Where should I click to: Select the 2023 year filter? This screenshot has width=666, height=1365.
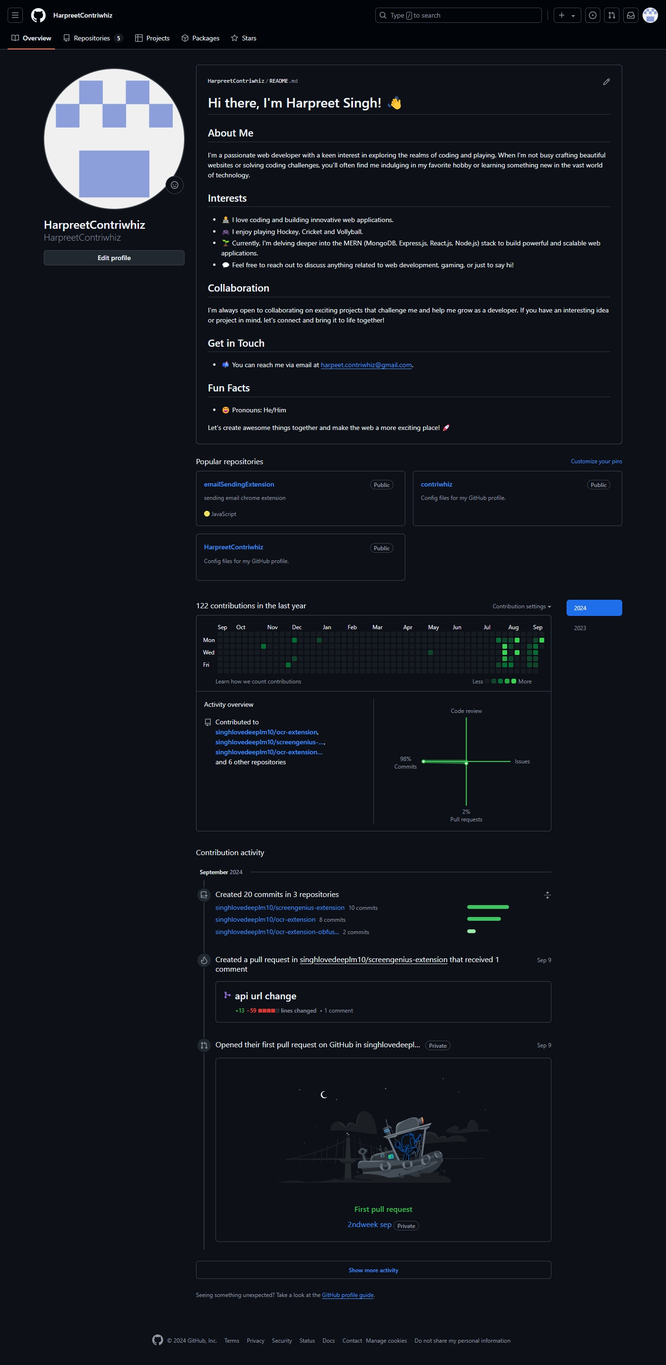pyautogui.click(x=594, y=628)
